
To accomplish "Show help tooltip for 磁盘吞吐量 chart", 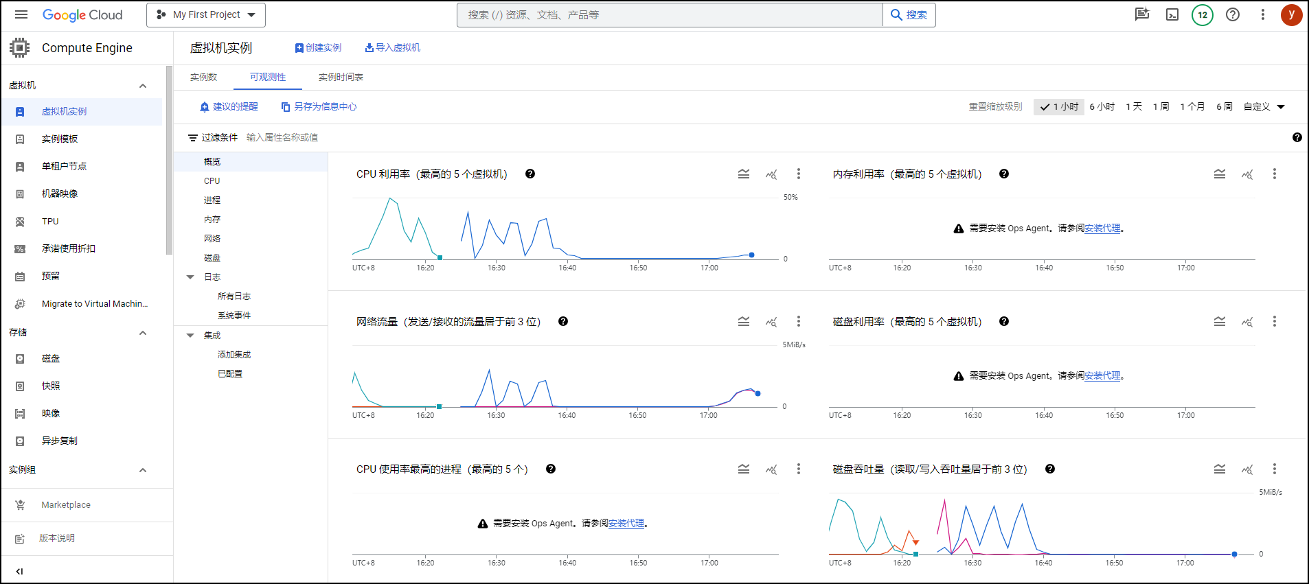I will tap(1050, 469).
